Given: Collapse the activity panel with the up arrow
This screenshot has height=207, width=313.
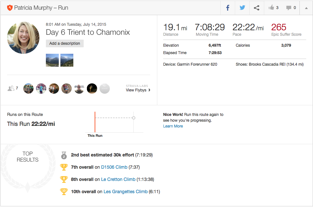Looking at the screenshot, I should 306,8.
